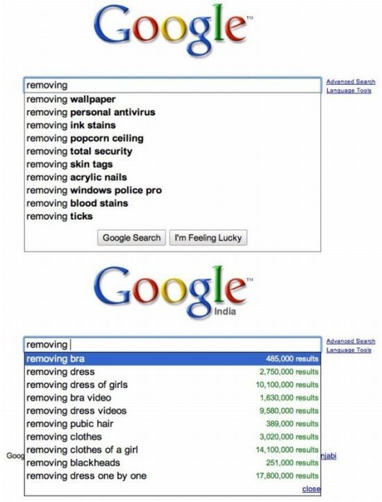Click inside the Google India search field
Screen dimensions: 382x502
click(173, 344)
